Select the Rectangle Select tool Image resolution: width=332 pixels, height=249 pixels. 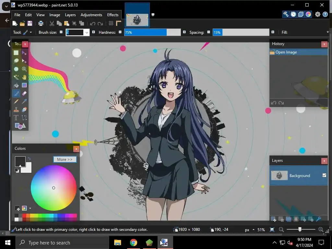16,53
